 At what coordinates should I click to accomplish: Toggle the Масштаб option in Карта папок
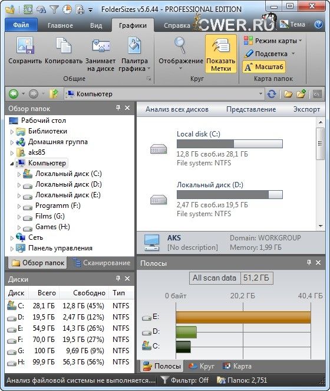coord(264,67)
